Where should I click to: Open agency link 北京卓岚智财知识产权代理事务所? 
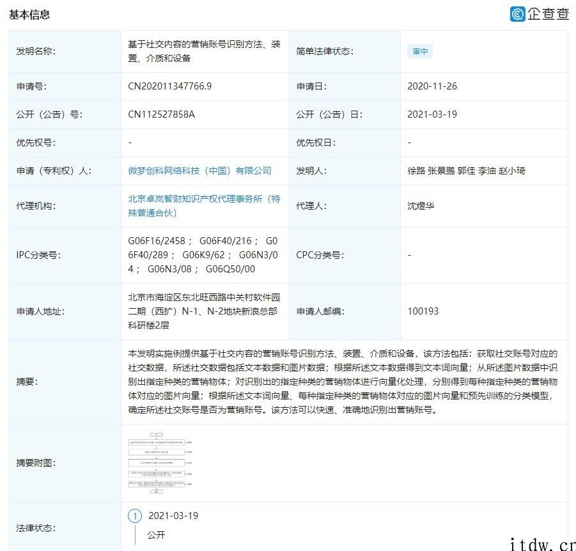205,199
